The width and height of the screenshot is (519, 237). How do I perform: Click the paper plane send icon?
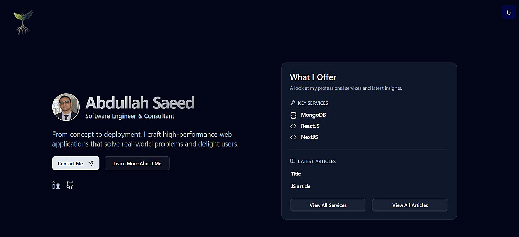click(x=91, y=163)
